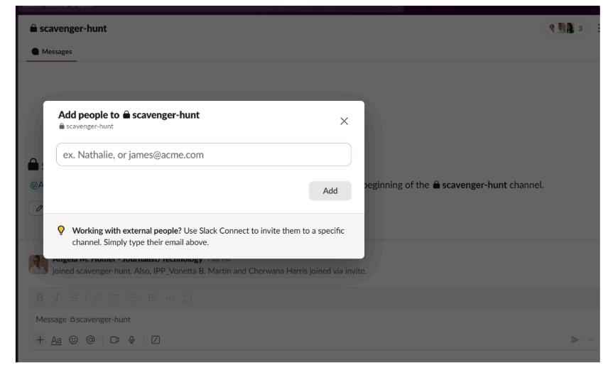Image resolution: width=608 pixels, height=370 pixels.
Task: Open the emoji picker icon
Action: (x=73, y=339)
